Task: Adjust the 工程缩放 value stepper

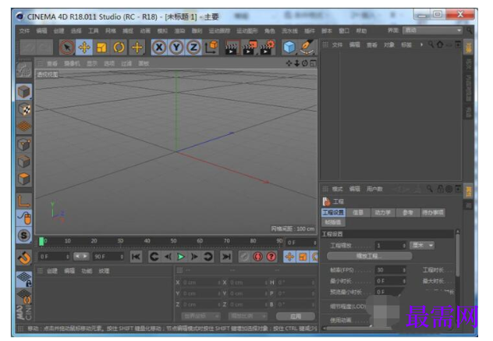Action: 404,245
